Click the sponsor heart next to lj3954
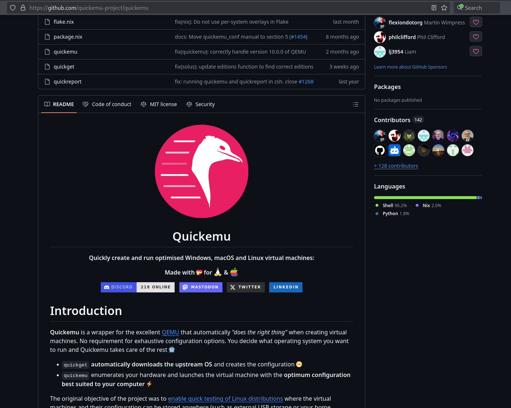 476,51
